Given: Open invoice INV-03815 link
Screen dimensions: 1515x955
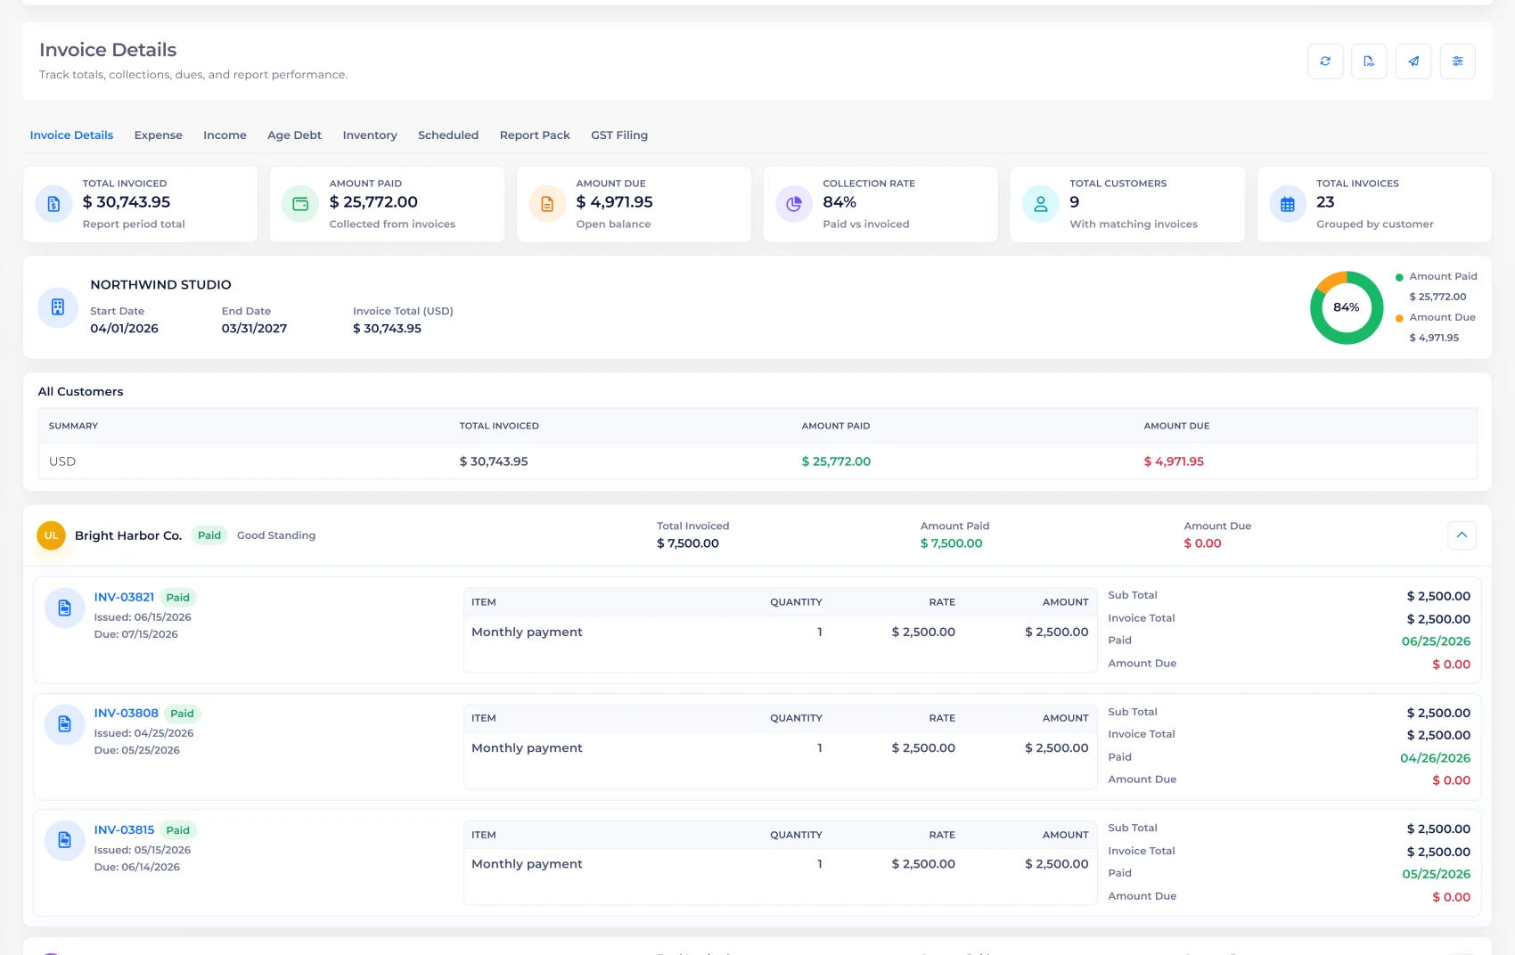Looking at the screenshot, I should click(x=124, y=829).
